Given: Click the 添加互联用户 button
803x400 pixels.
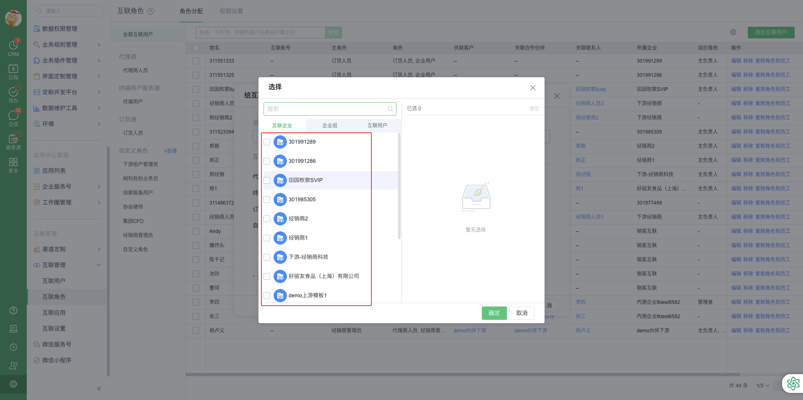Looking at the screenshot, I should (x=771, y=32).
